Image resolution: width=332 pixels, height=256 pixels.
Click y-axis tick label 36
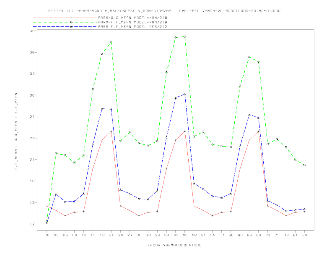point(32,52)
